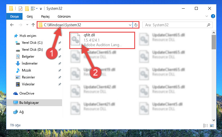222x137 pixels.
Task: Toggle pin next to Videolar
Action: coord(59,84)
